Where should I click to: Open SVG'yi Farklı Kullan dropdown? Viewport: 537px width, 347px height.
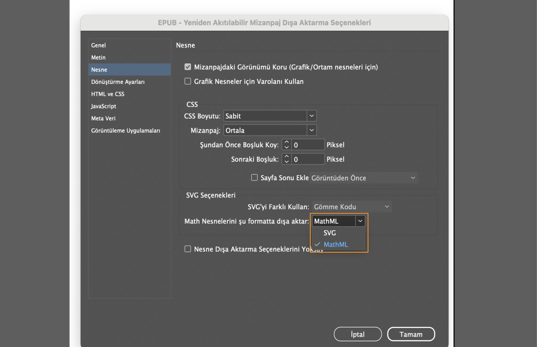point(352,207)
